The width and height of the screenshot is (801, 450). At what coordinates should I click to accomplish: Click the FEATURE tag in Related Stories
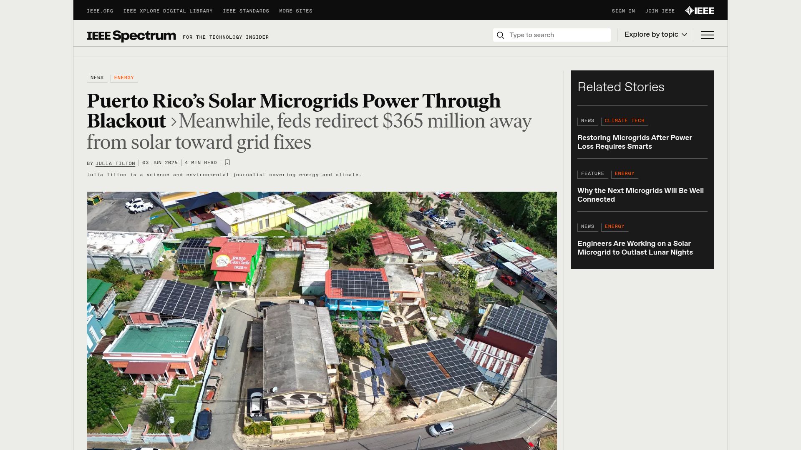pyautogui.click(x=593, y=174)
